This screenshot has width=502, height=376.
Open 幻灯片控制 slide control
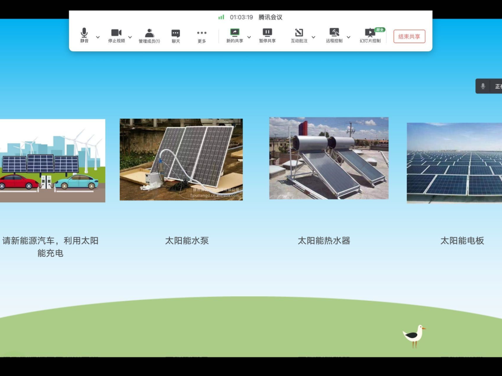click(x=370, y=35)
